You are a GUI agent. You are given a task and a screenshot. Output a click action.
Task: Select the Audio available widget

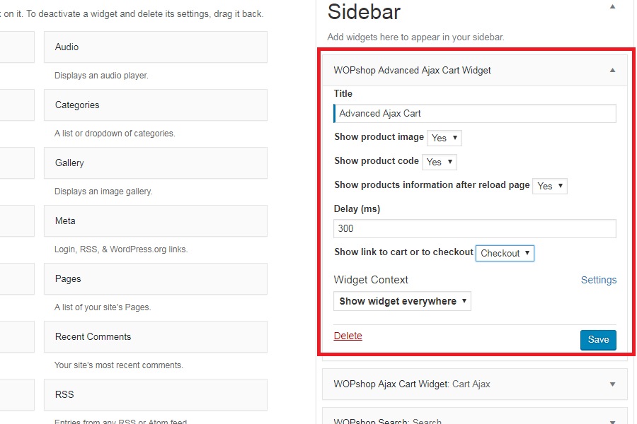(155, 47)
